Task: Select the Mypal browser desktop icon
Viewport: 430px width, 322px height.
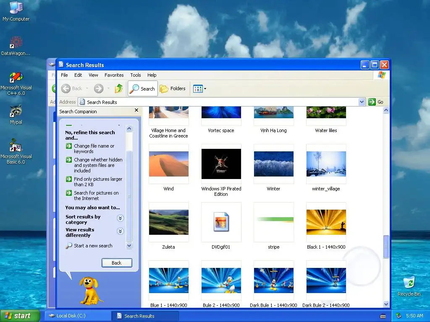Action: coord(16,114)
